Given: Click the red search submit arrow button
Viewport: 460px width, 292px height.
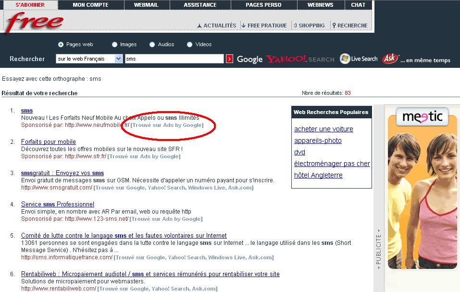Looking at the screenshot, I should tap(229, 59).
